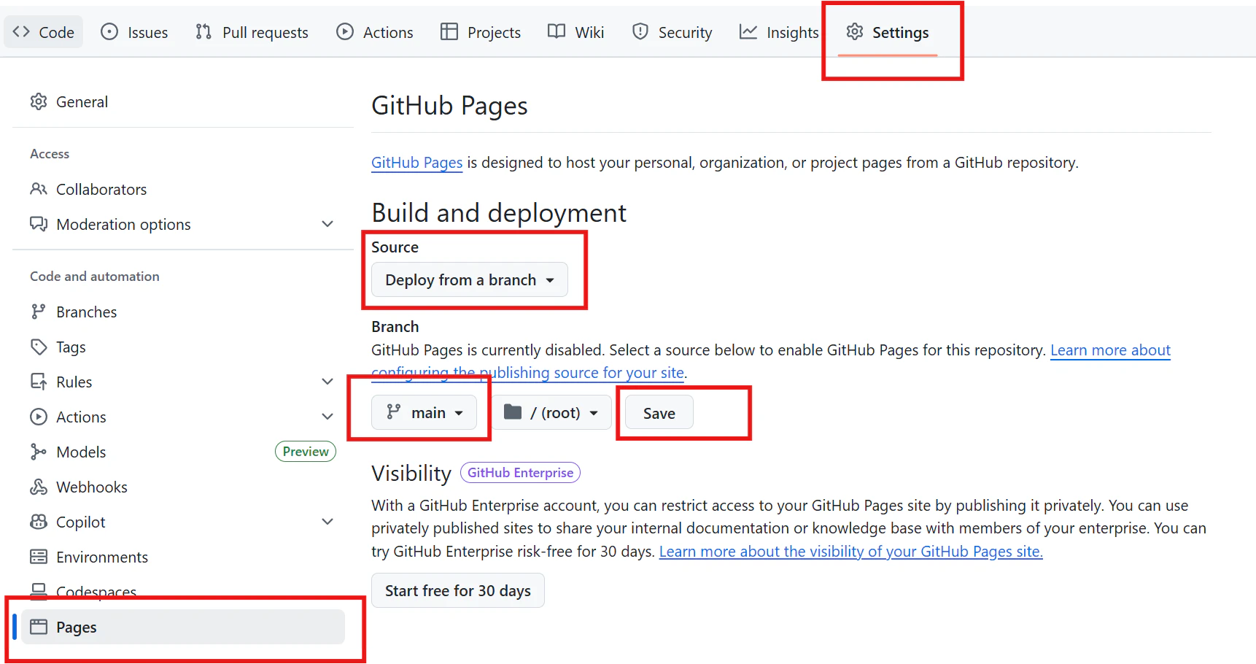Open the Issues tab
Viewport: 1256px width, 664px height.
pos(134,32)
